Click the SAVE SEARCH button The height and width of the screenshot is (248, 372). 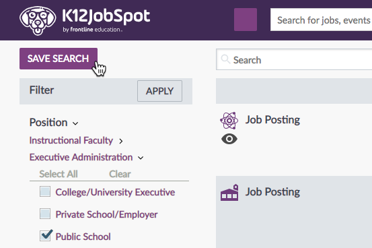click(x=59, y=59)
